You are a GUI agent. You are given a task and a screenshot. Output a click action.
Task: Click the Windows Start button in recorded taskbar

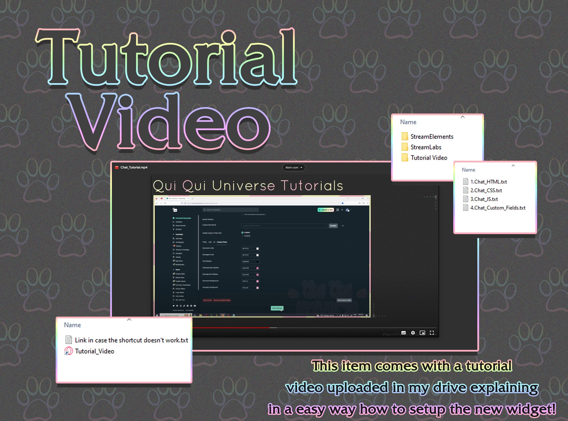(x=157, y=315)
